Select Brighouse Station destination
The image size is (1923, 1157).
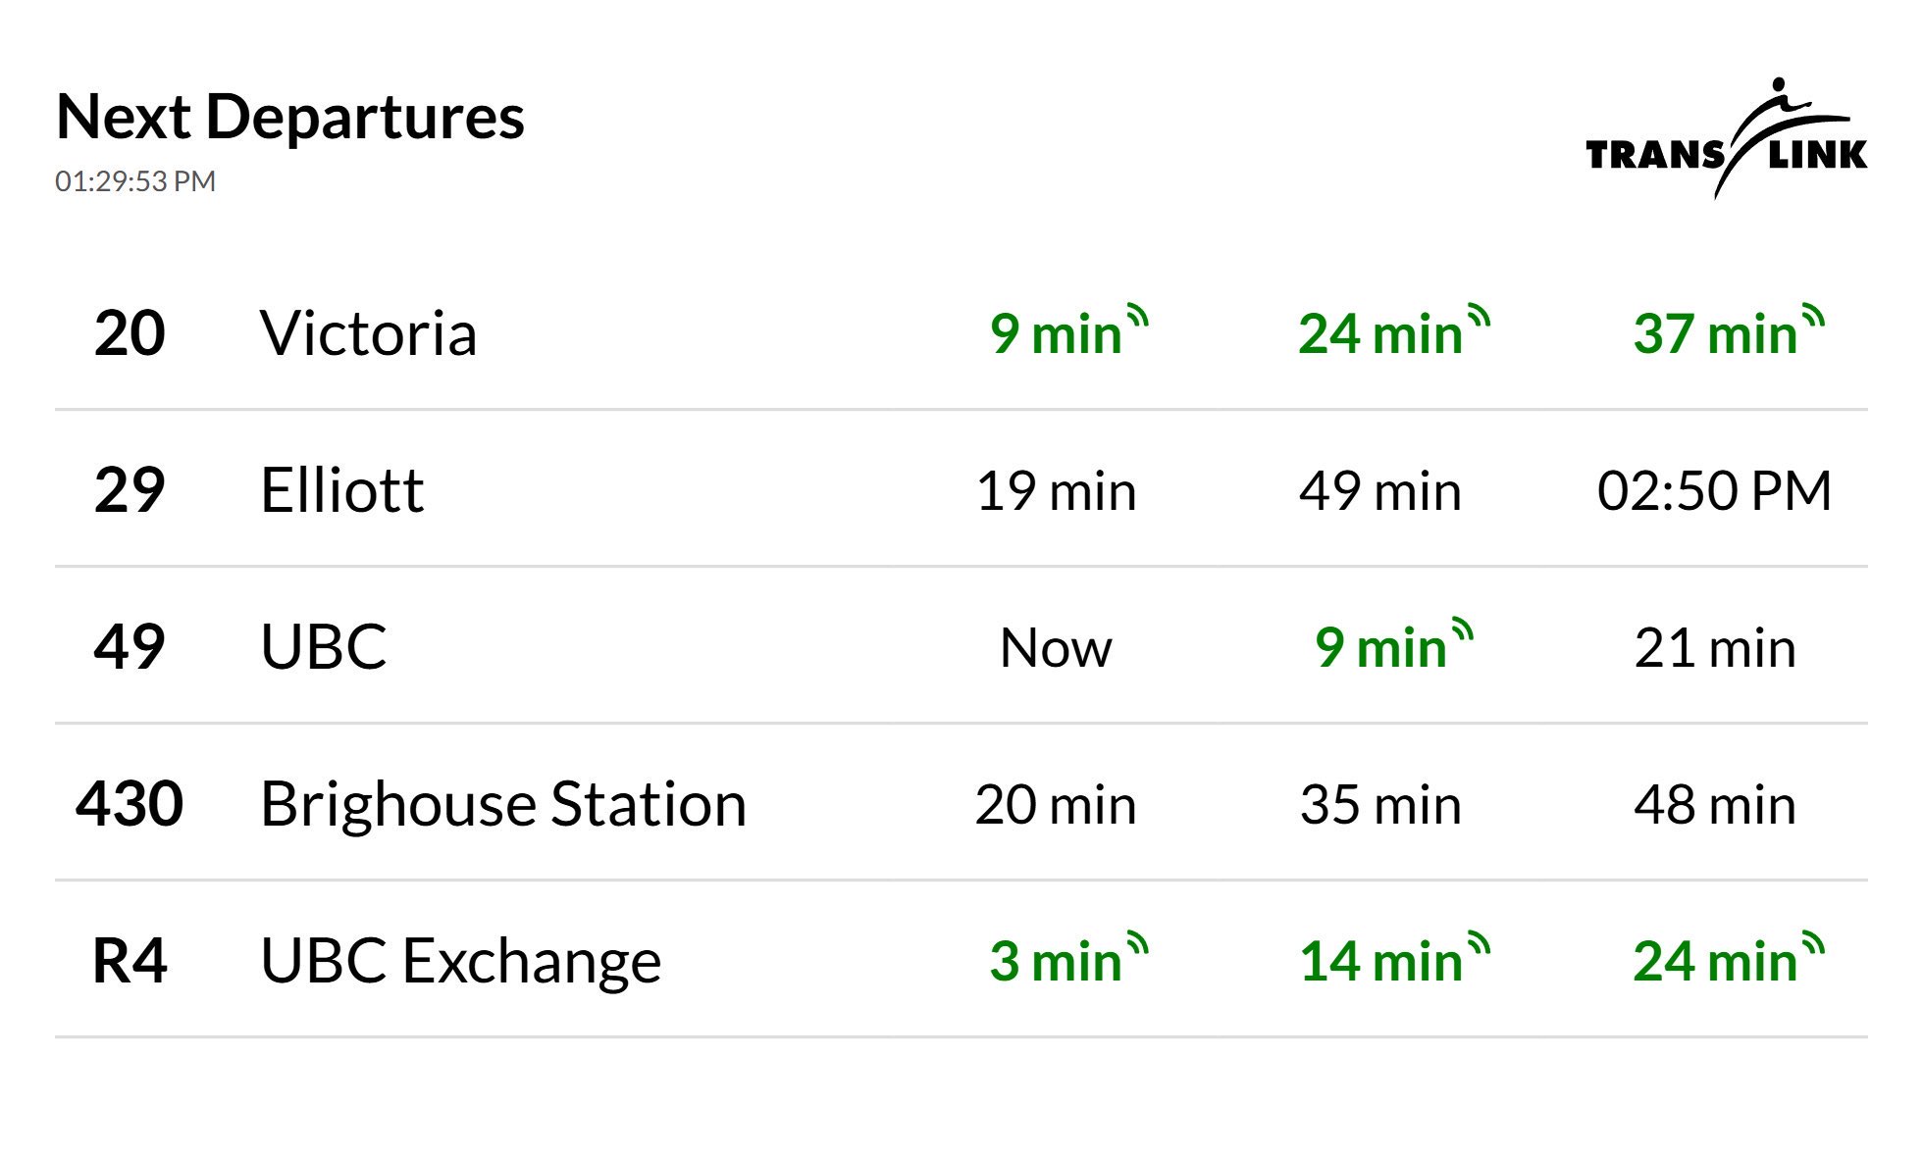[x=502, y=804]
